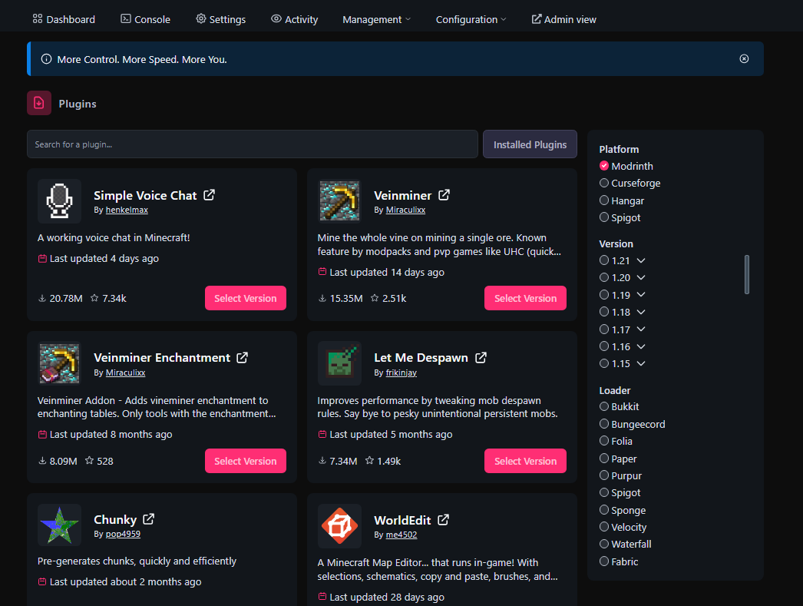Select version 1.18 radio button
This screenshot has width=803, height=606.
click(x=604, y=312)
